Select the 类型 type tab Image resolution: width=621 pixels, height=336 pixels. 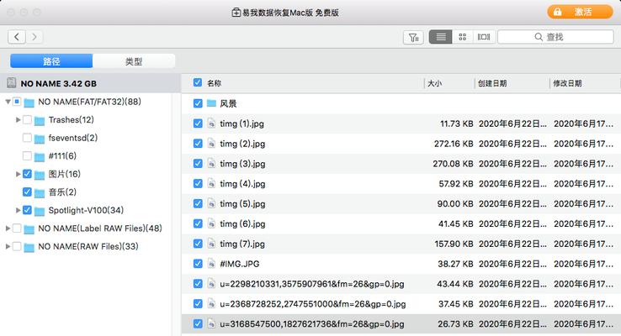click(134, 61)
